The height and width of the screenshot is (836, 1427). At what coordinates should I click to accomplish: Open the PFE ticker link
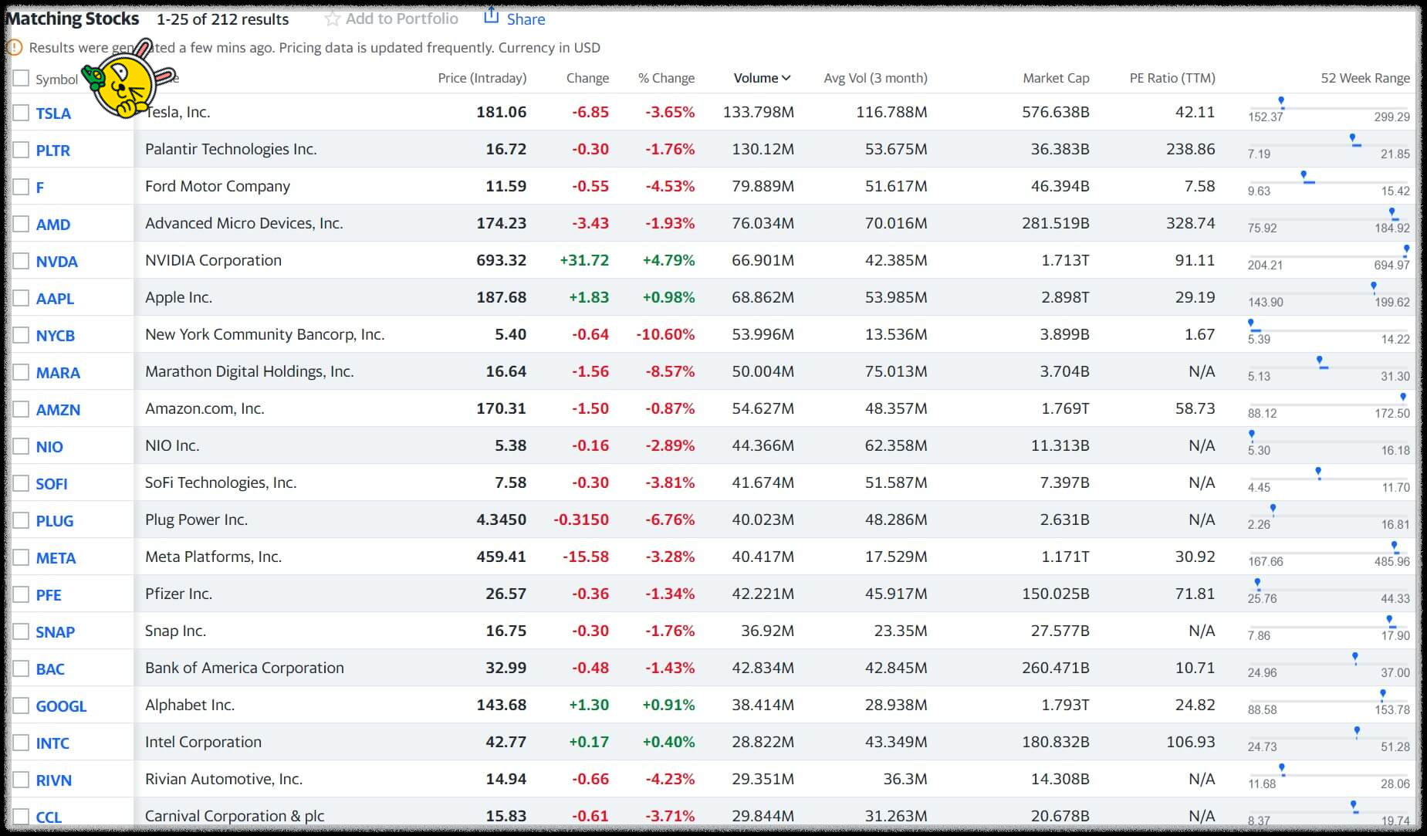pyautogui.click(x=49, y=595)
